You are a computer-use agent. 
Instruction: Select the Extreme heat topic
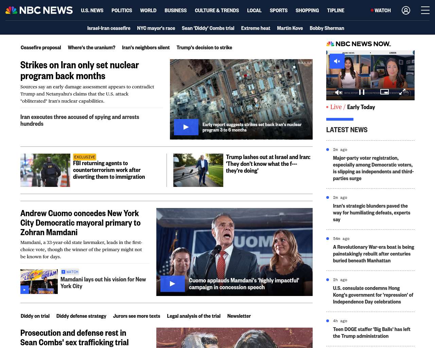(256, 28)
